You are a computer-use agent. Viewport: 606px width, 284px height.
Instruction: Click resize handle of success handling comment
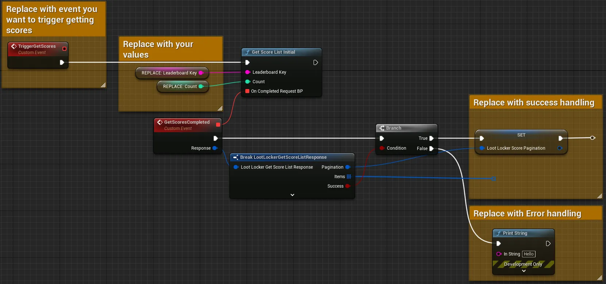[600, 196]
